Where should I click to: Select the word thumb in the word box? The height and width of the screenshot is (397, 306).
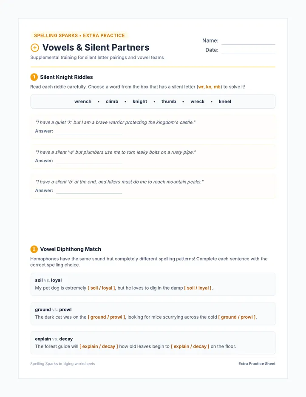[x=169, y=101]
